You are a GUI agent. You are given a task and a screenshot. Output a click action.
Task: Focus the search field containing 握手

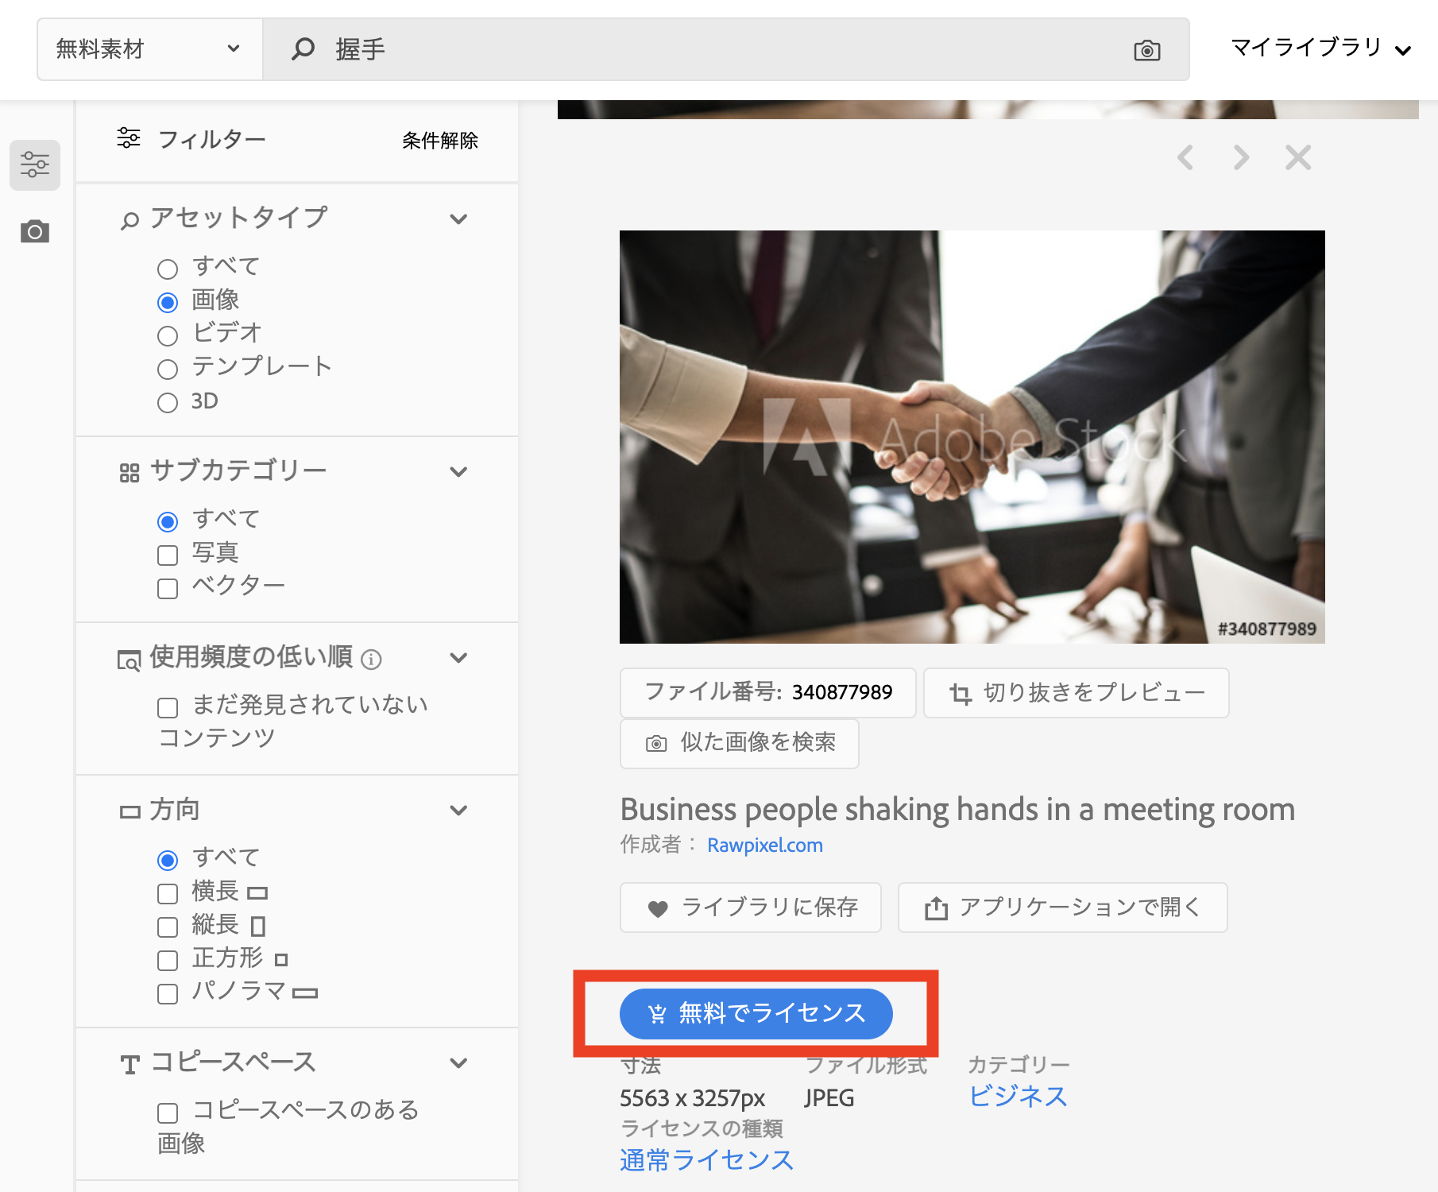click(x=725, y=49)
